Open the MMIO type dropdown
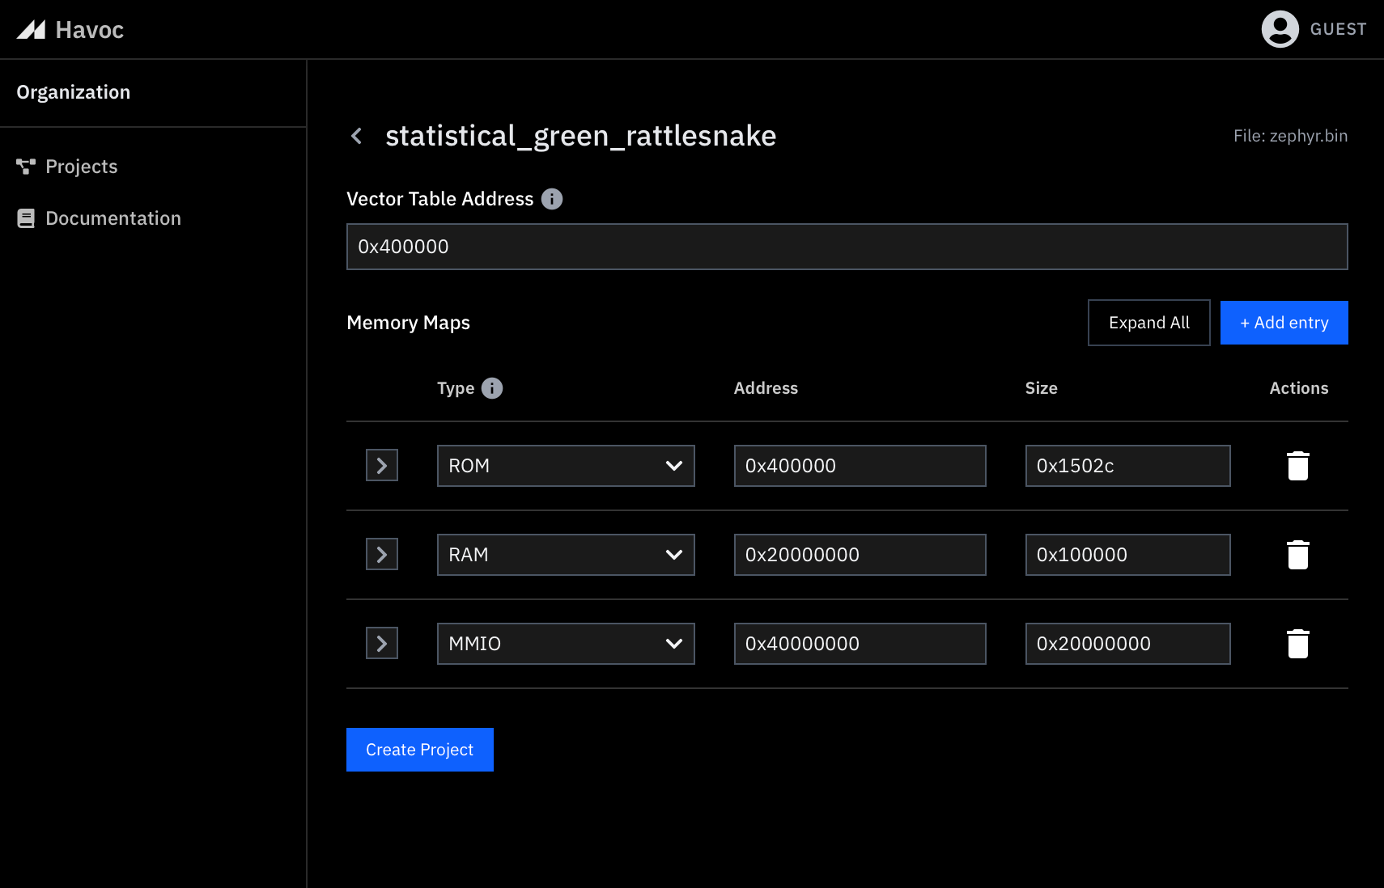Screen dimensions: 1384x888 566,644
